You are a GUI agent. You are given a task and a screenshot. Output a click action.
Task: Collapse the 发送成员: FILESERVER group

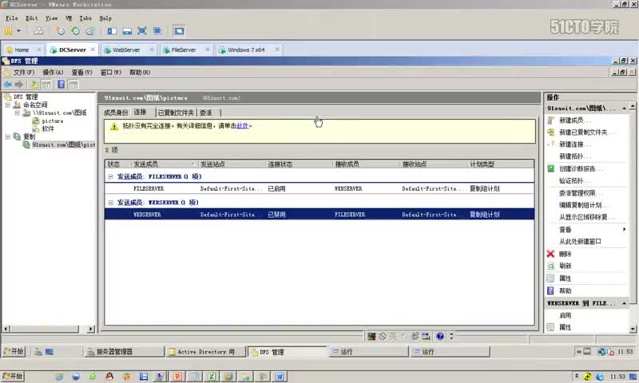110,176
